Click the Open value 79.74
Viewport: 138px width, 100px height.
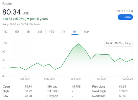[x=28, y=86]
